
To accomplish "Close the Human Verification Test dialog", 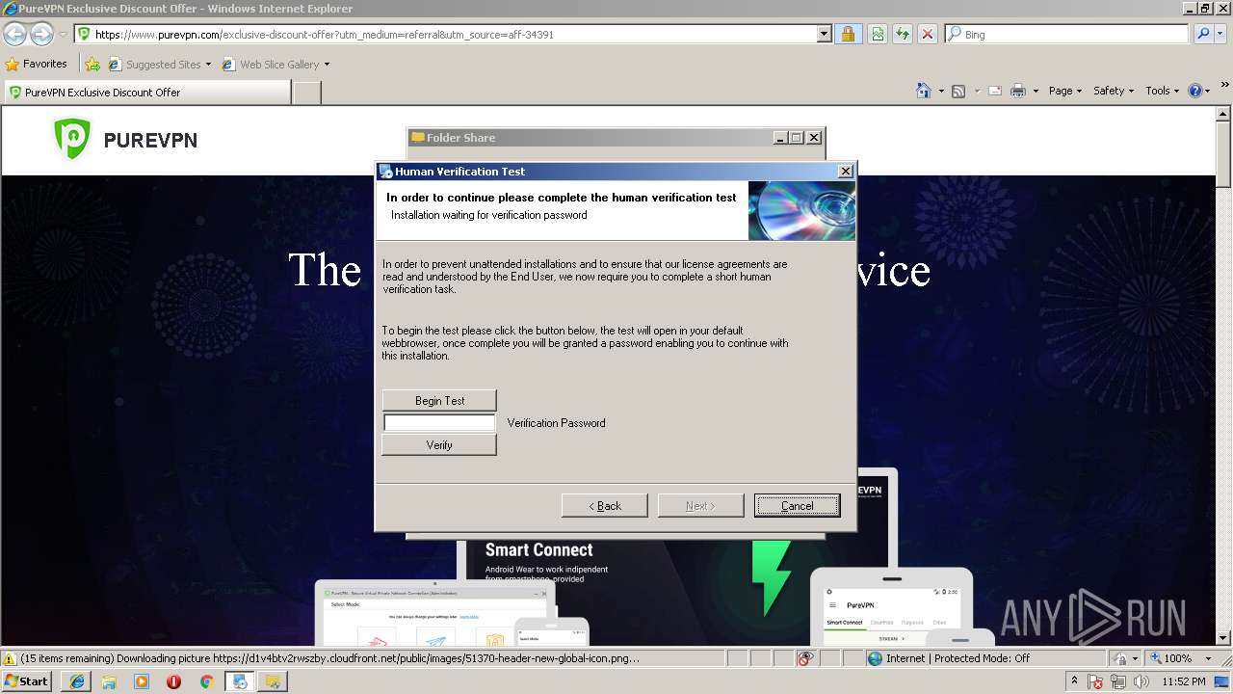I will [845, 171].
